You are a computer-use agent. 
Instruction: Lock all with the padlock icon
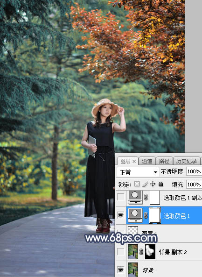[160, 184]
